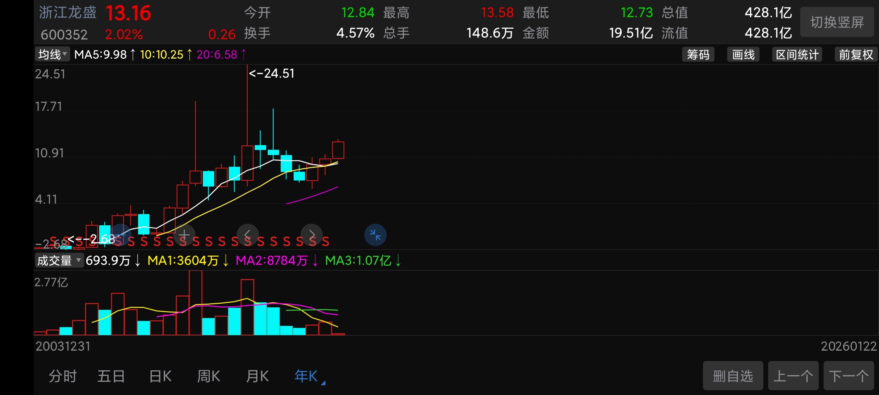The width and height of the screenshot is (879, 395).
Task: Open the 均线 indicator dropdown
Action: [x=52, y=54]
